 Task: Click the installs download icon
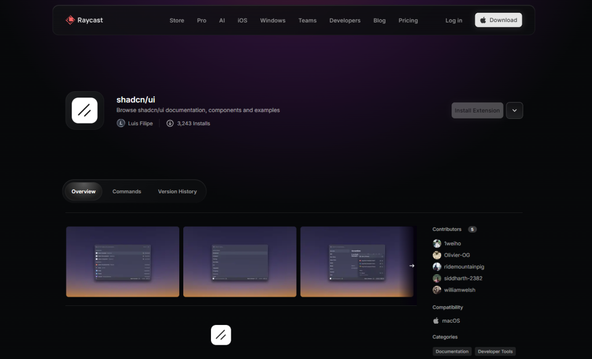tap(170, 124)
